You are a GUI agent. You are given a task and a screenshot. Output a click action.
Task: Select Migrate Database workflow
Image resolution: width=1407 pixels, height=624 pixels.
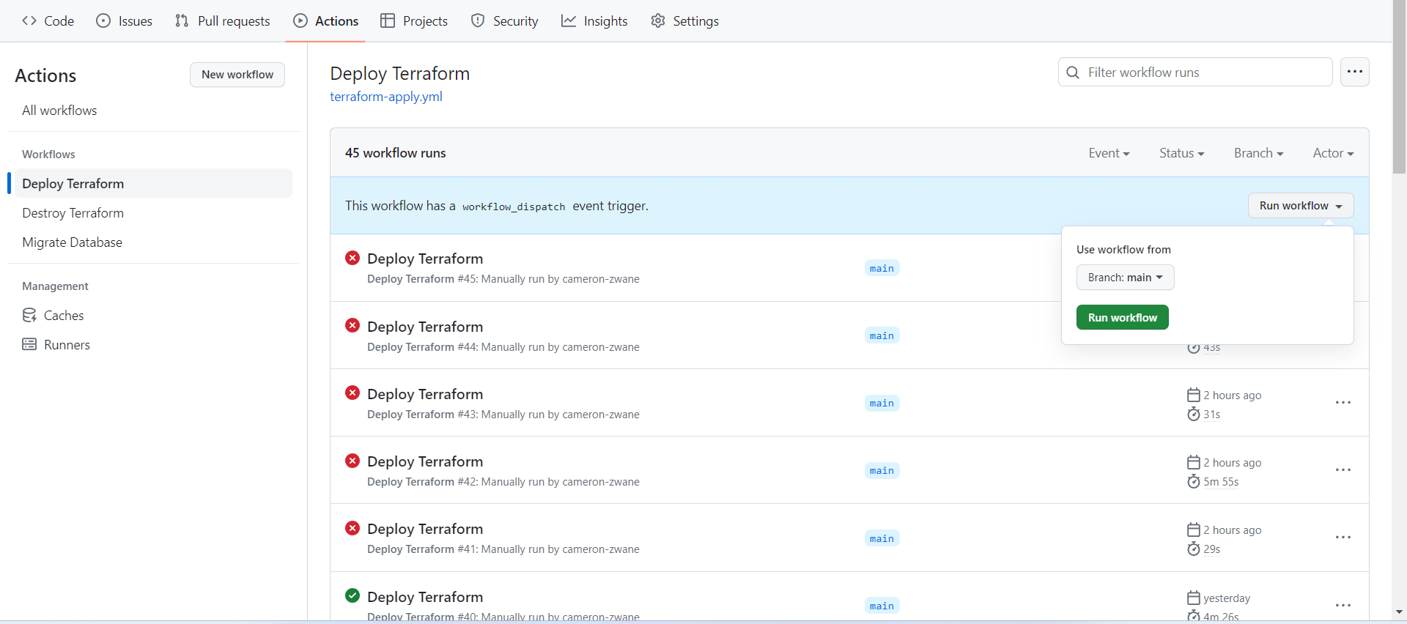(x=153, y=242)
